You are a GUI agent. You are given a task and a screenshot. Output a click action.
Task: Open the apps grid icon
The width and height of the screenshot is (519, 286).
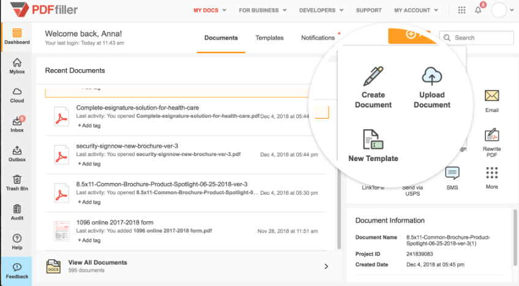(x=461, y=10)
